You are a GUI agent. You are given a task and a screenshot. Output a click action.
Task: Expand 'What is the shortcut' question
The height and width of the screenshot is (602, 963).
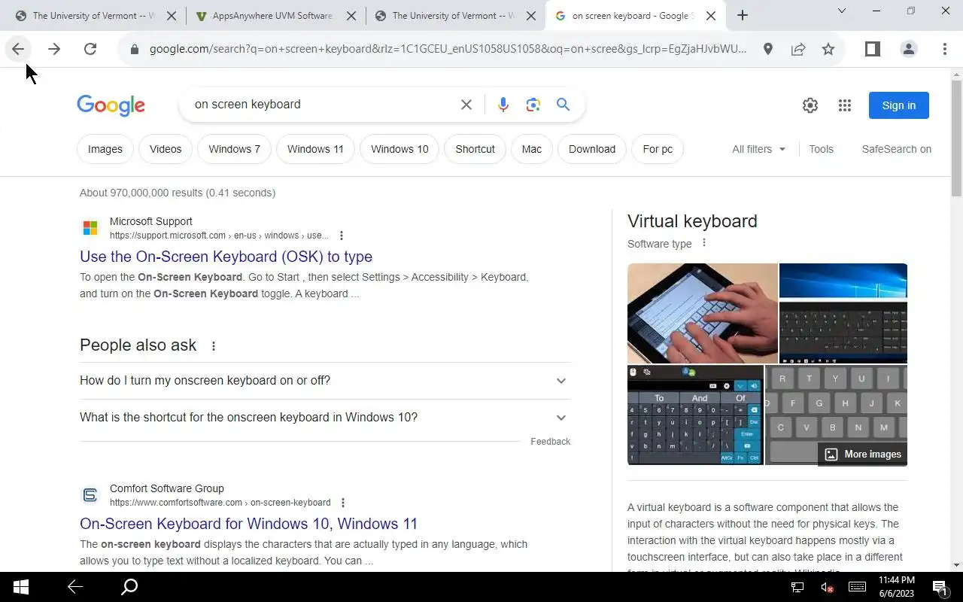[x=325, y=418]
